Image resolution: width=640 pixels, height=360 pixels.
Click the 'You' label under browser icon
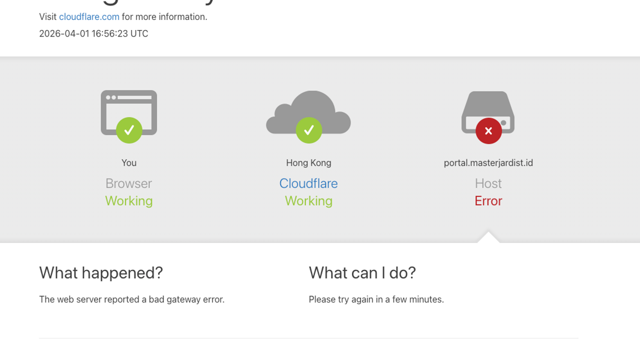(x=129, y=163)
